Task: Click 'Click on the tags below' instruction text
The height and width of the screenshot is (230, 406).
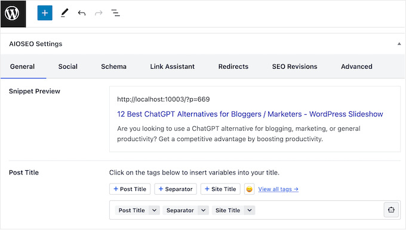Action: pos(194,173)
